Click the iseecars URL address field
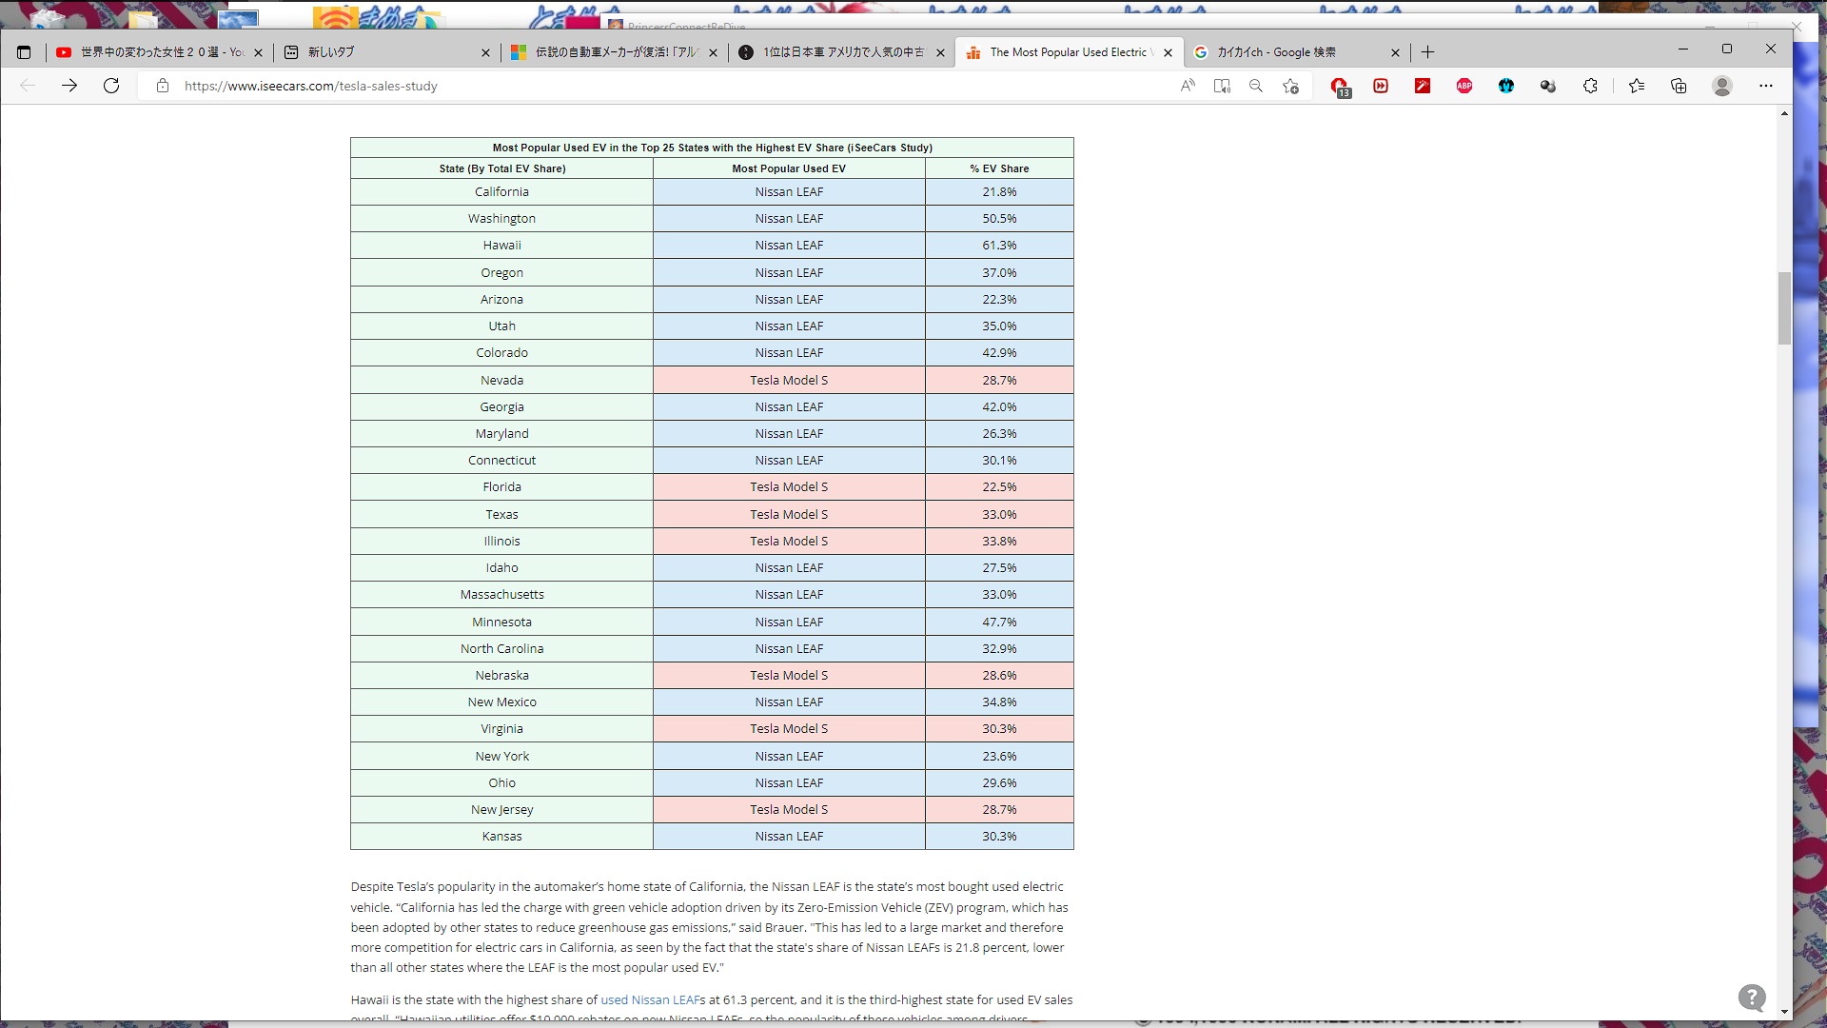This screenshot has height=1028, width=1827. coord(571,86)
